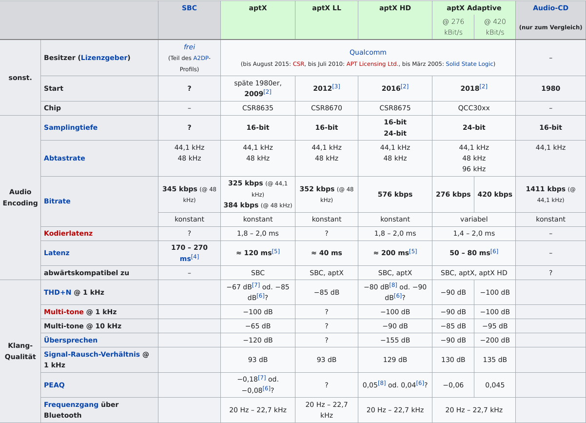This screenshot has width=586, height=423.
Task: Open the THD+N article link
Action: click(58, 292)
